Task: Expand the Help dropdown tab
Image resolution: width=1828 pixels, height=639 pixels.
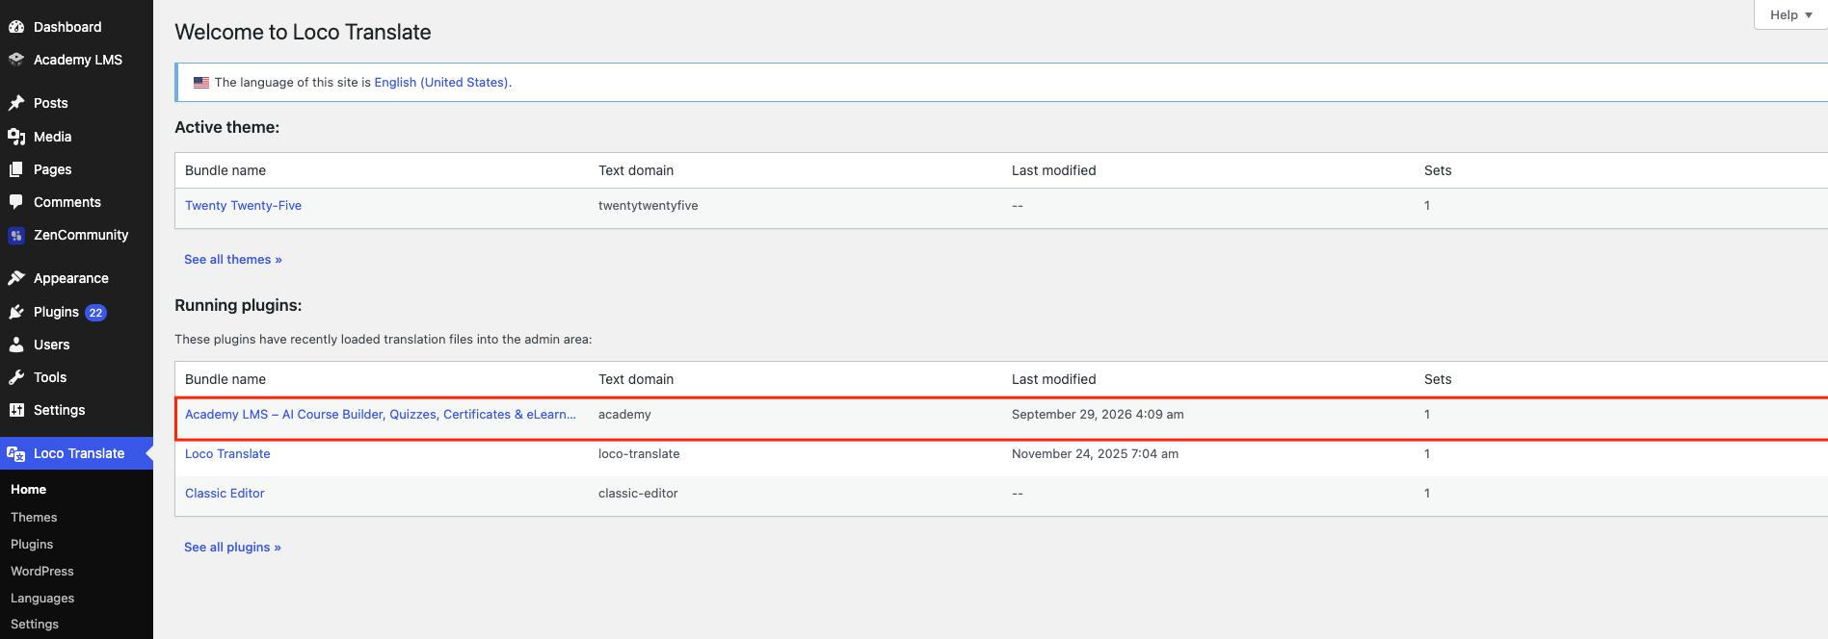Action: click(1790, 14)
